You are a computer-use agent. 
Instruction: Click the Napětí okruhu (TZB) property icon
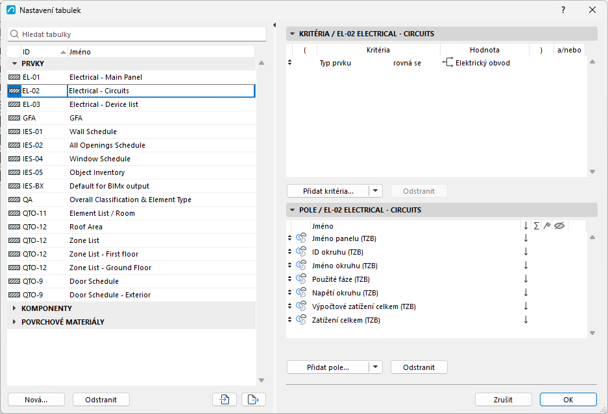click(301, 292)
